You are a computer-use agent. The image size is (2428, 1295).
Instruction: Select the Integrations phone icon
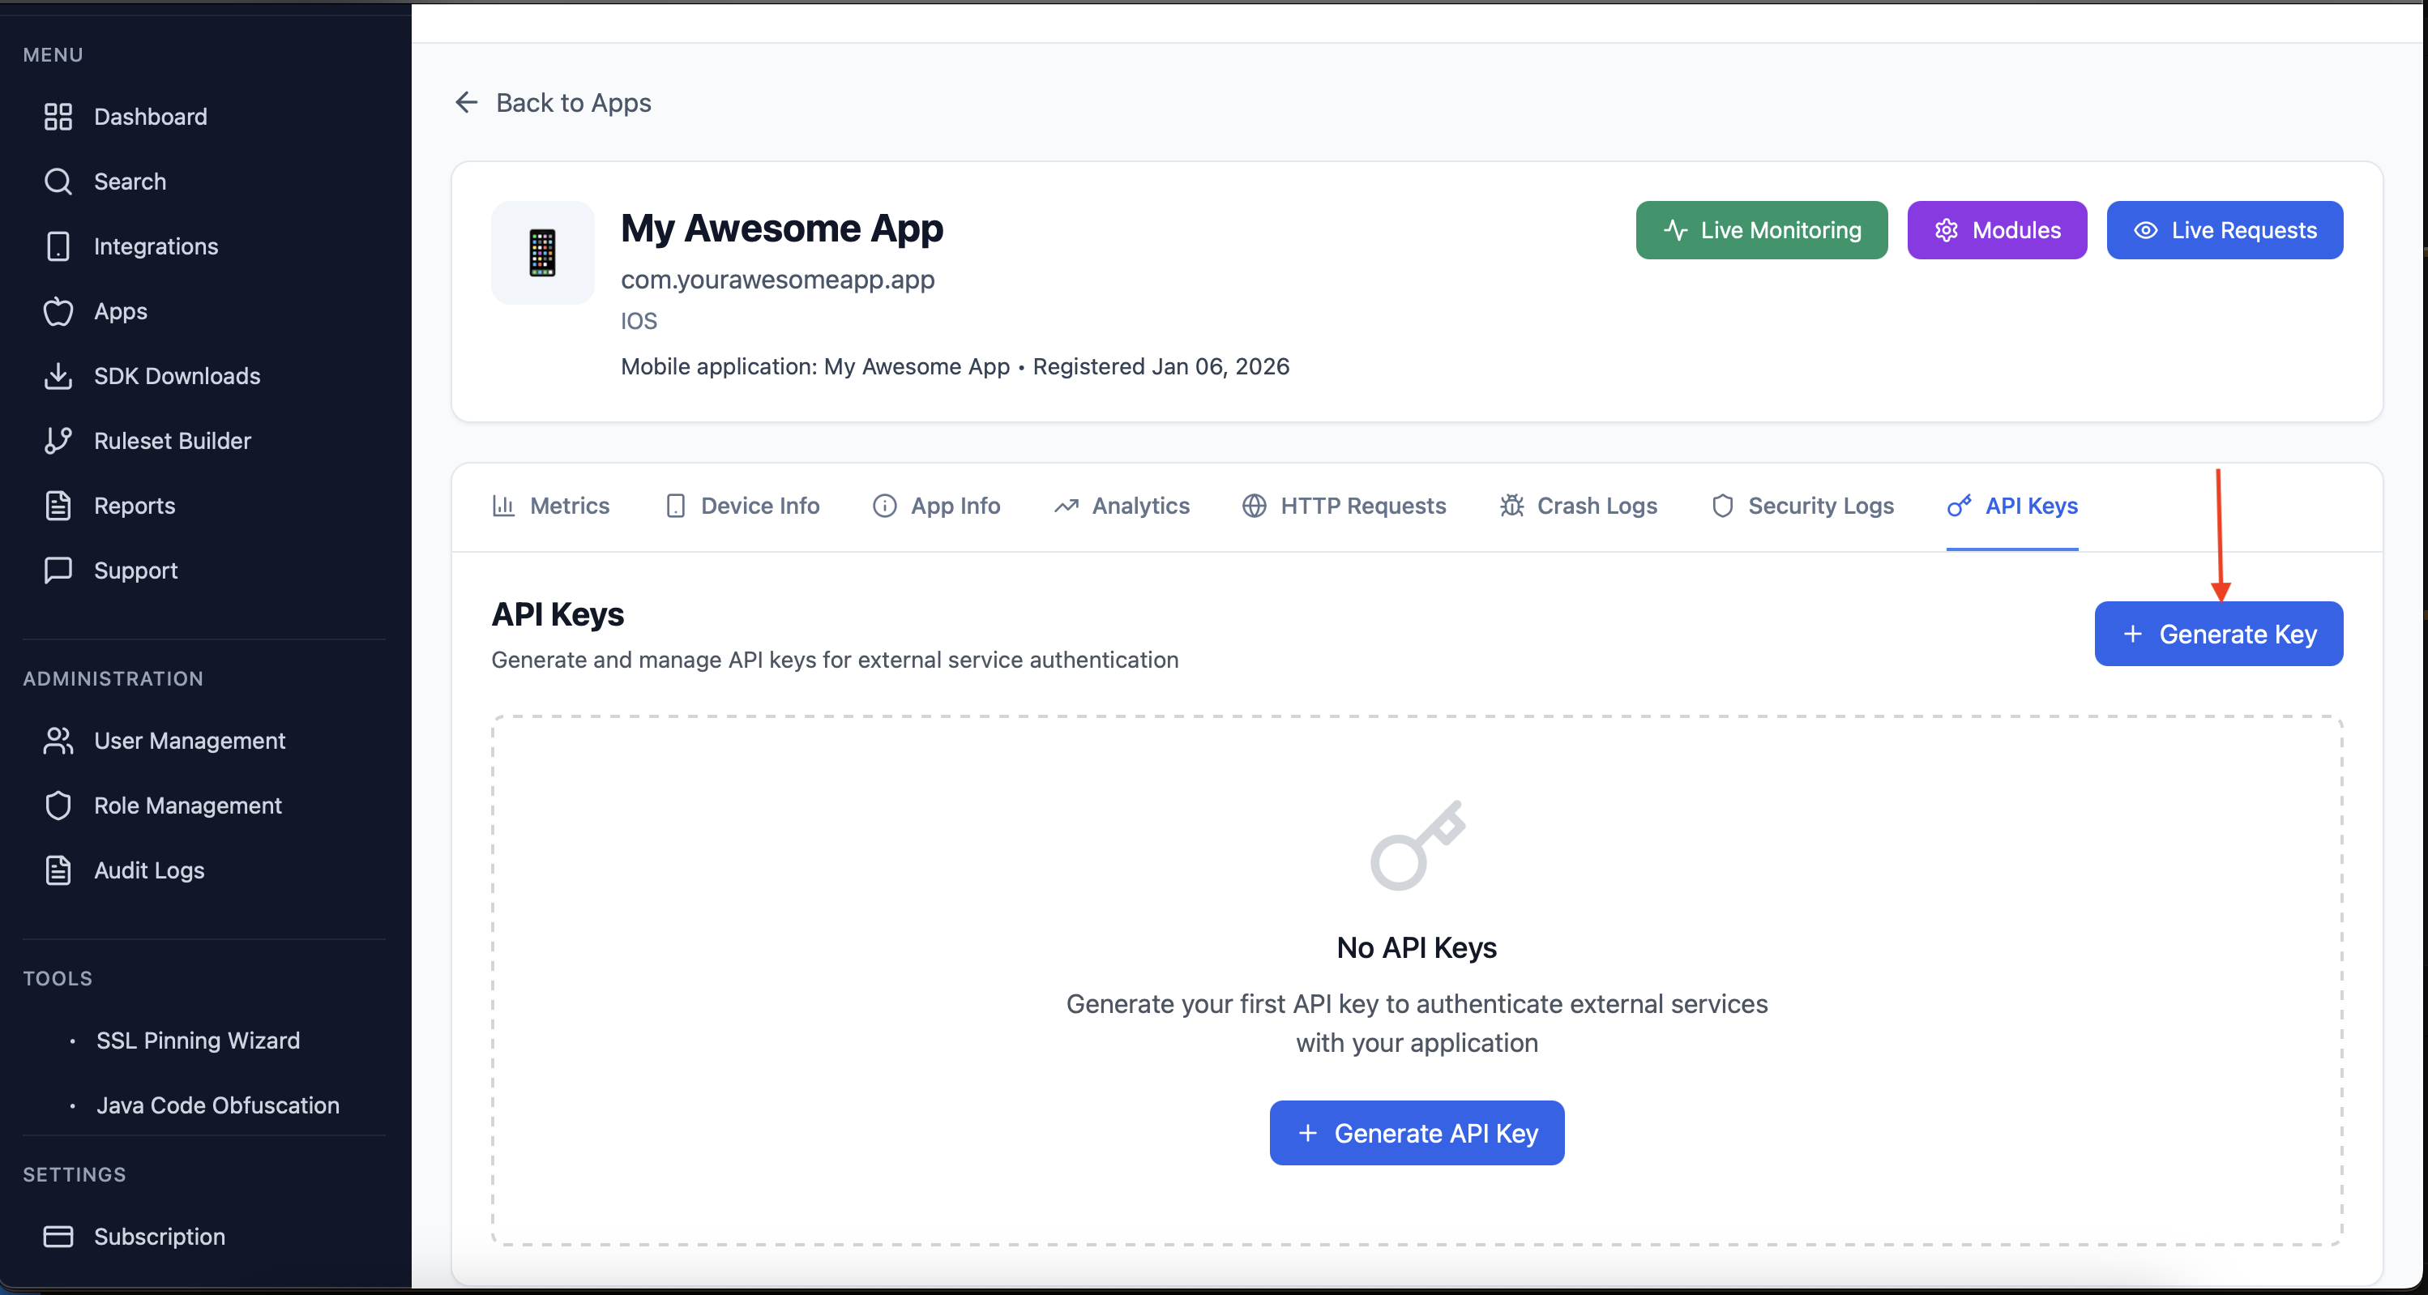[x=58, y=247]
